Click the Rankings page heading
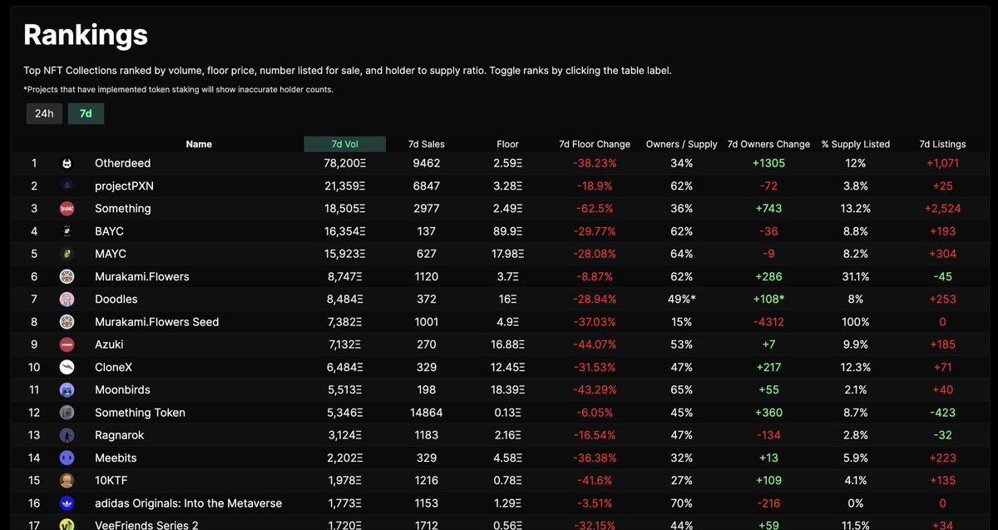This screenshot has width=998, height=530. coord(86,34)
